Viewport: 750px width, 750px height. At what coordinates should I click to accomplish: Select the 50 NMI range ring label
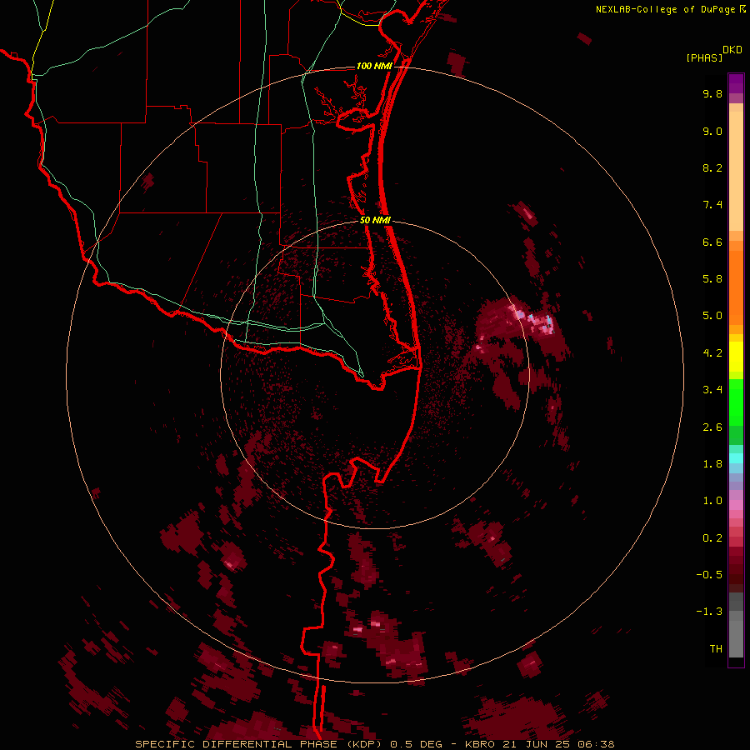click(376, 221)
